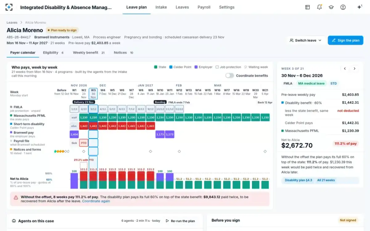370x231 pixels.
Task: Open the notifications bell
Action: pos(319,7)
